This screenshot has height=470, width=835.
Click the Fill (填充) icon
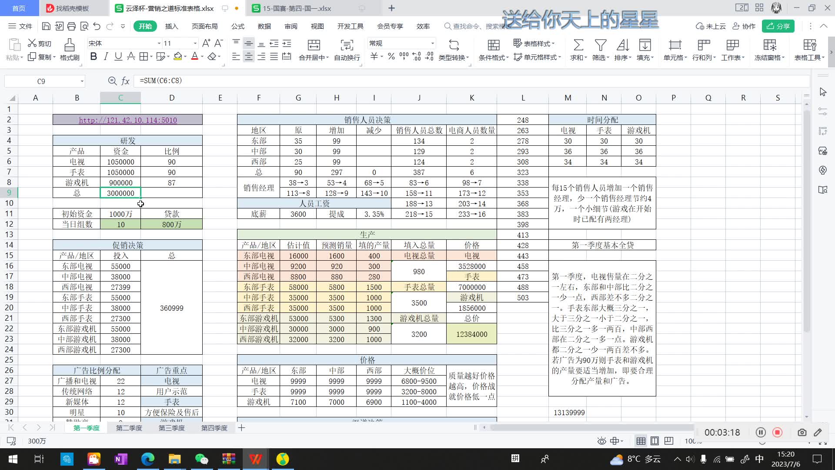pos(645,45)
